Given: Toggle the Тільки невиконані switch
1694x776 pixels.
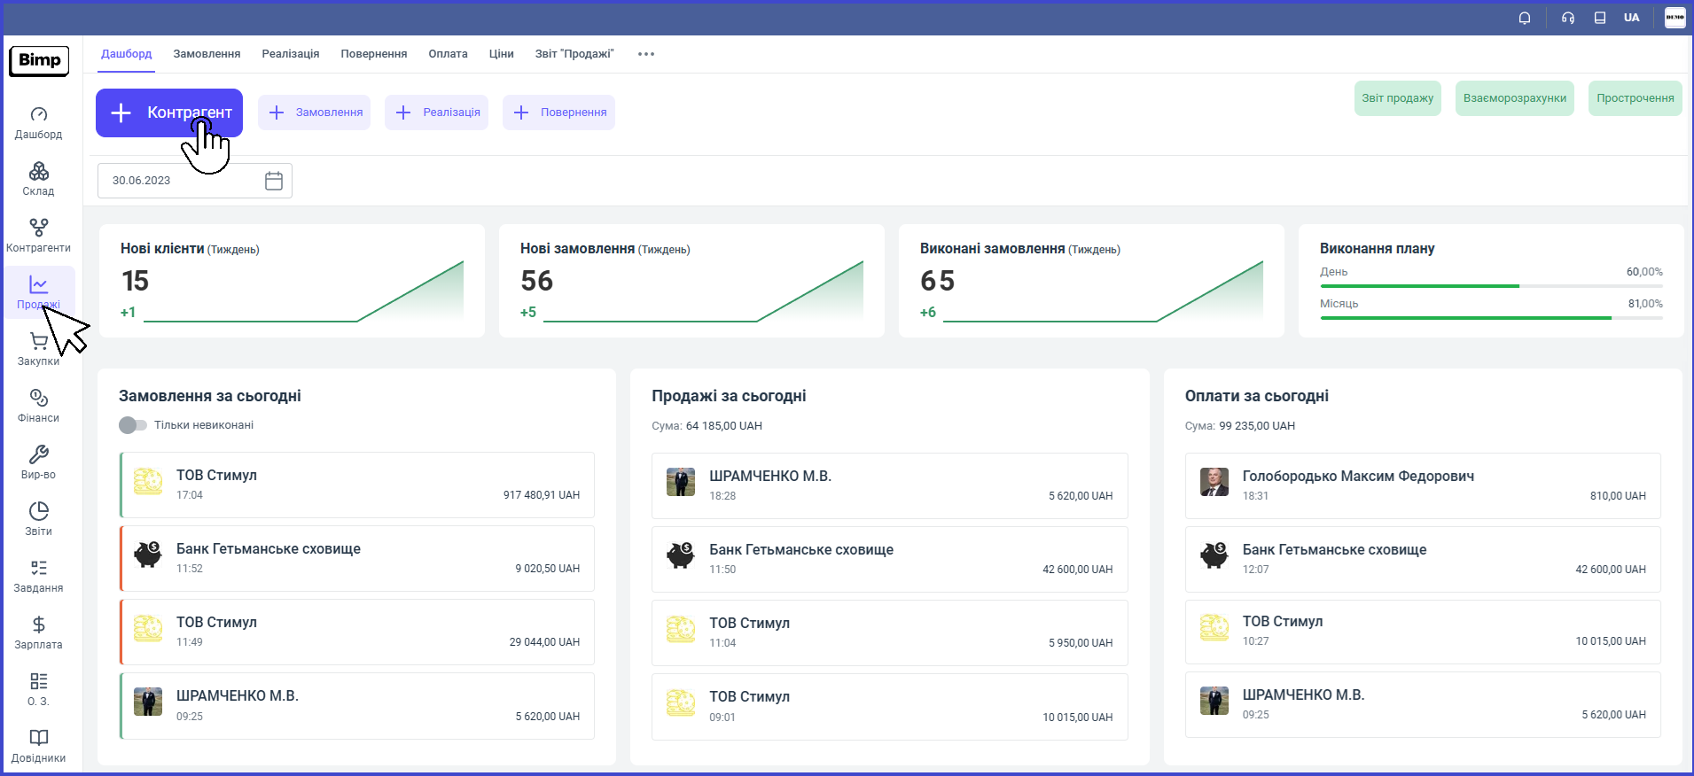Looking at the screenshot, I should click(x=133, y=425).
